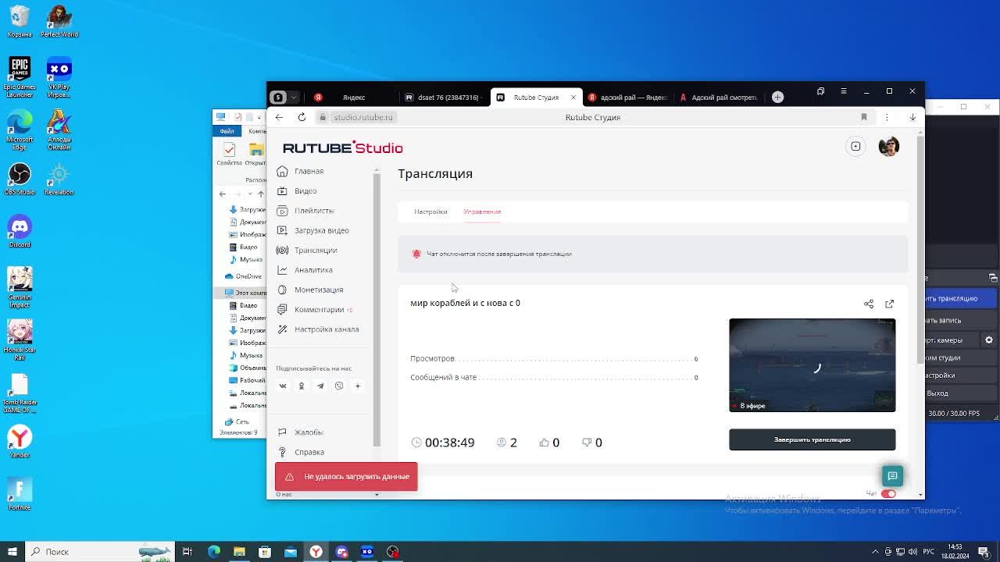
Task: Open OBS Studio from the taskbar
Action: pyautogui.click(x=393, y=552)
